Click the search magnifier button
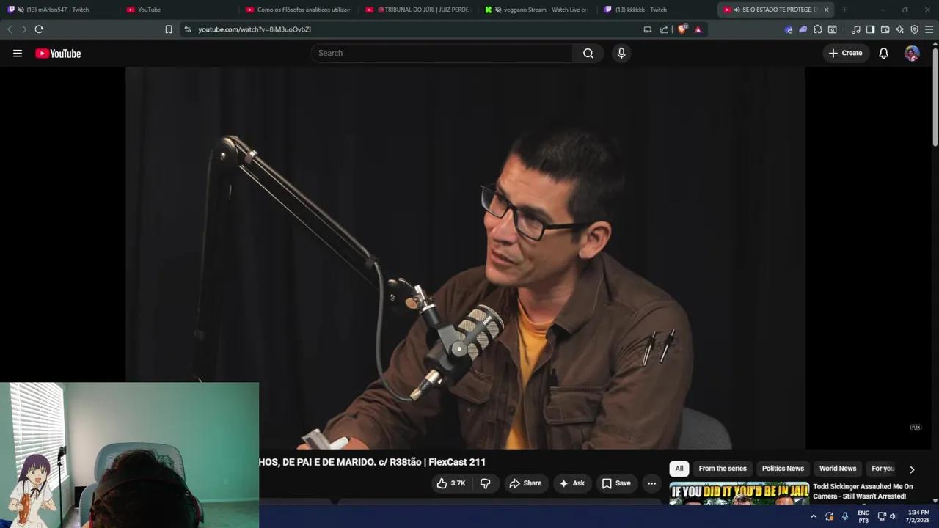 588,53
